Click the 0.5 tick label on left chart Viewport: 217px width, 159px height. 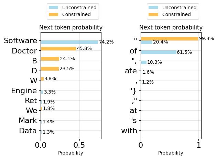(x=79, y=145)
